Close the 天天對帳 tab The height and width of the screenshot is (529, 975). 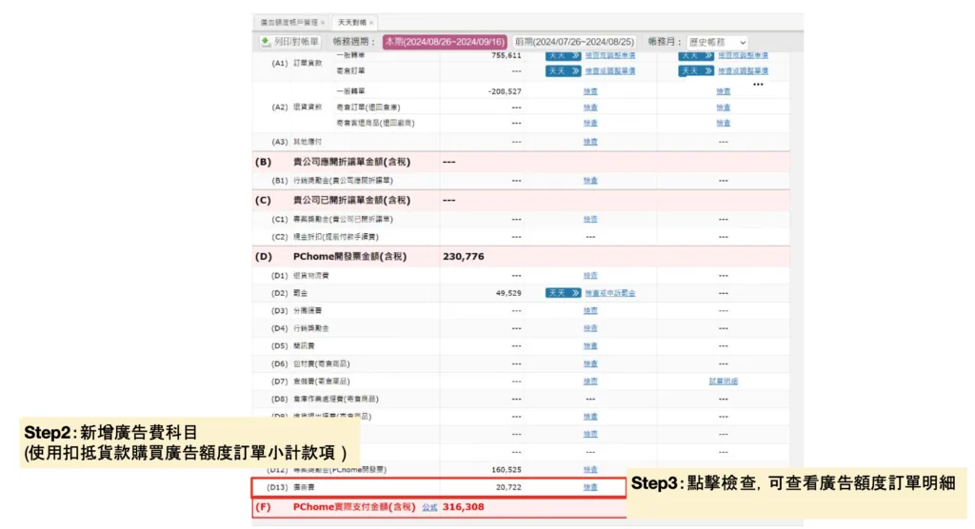371,22
